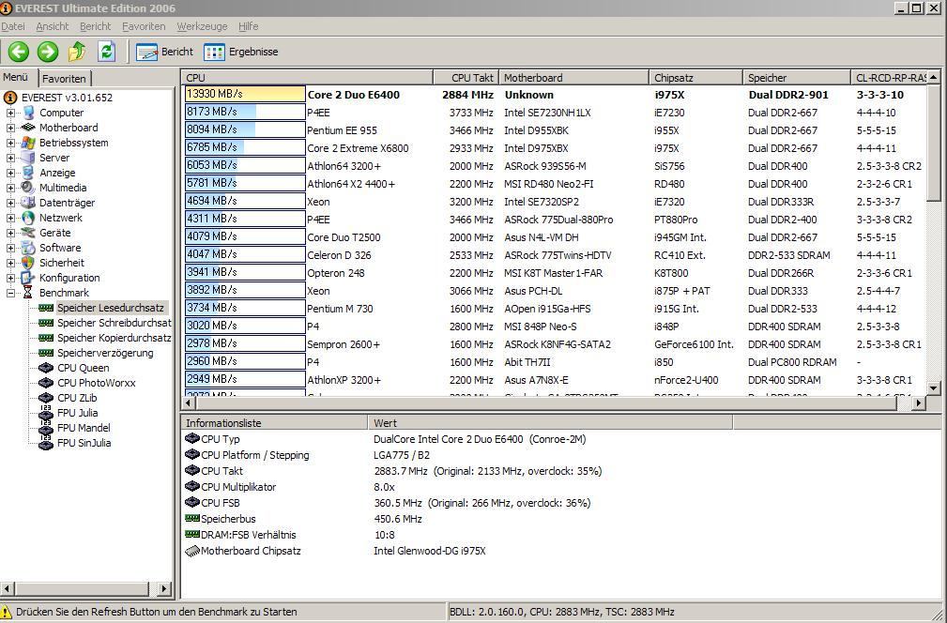Open the Werkzeuge menu

coord(202,26)
